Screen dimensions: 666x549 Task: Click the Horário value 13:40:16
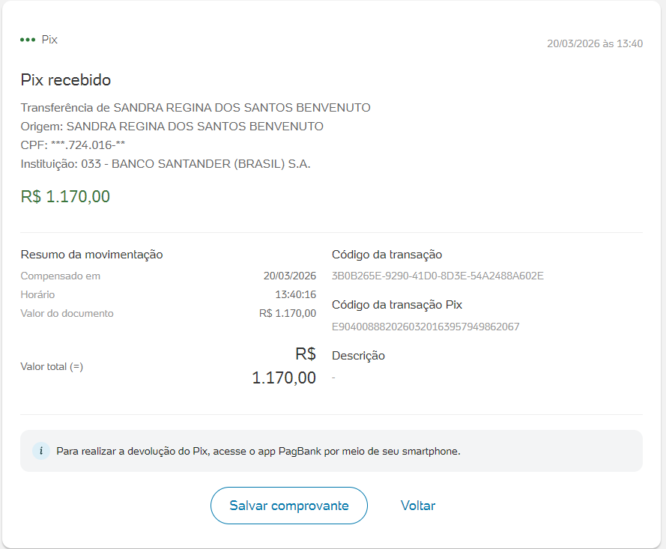(x=295, y=294)
